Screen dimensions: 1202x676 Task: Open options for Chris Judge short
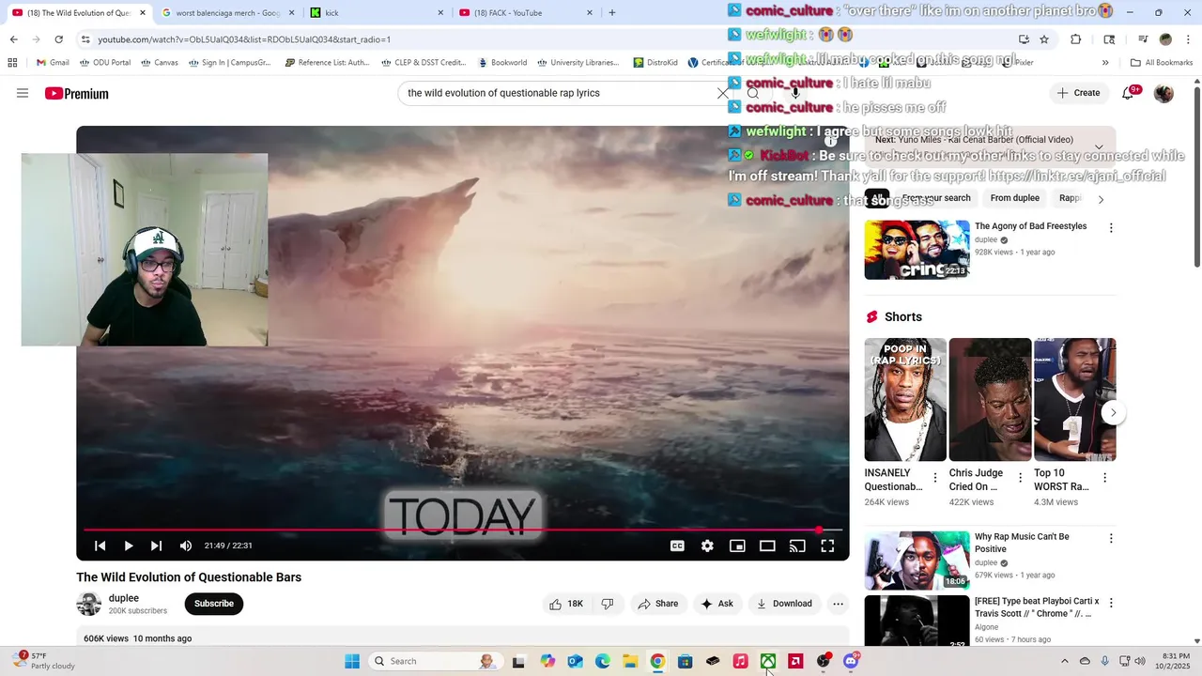(1020, 478)
